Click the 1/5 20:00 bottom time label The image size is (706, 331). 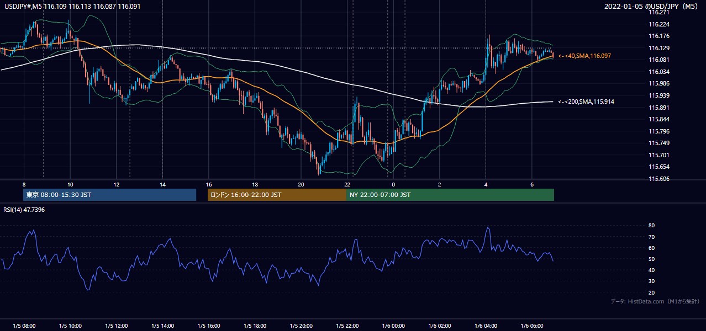(x=301, y=326)
